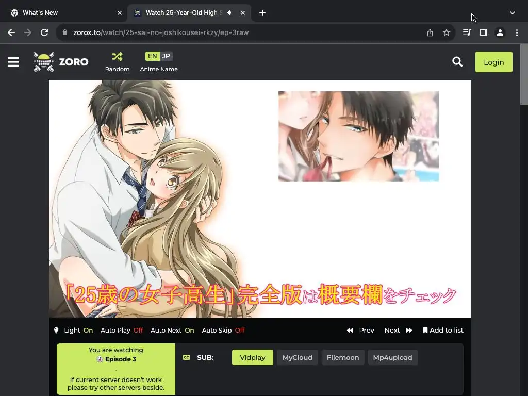
Task: Select the Mp4upload server
Action: [x=392, y=358]
